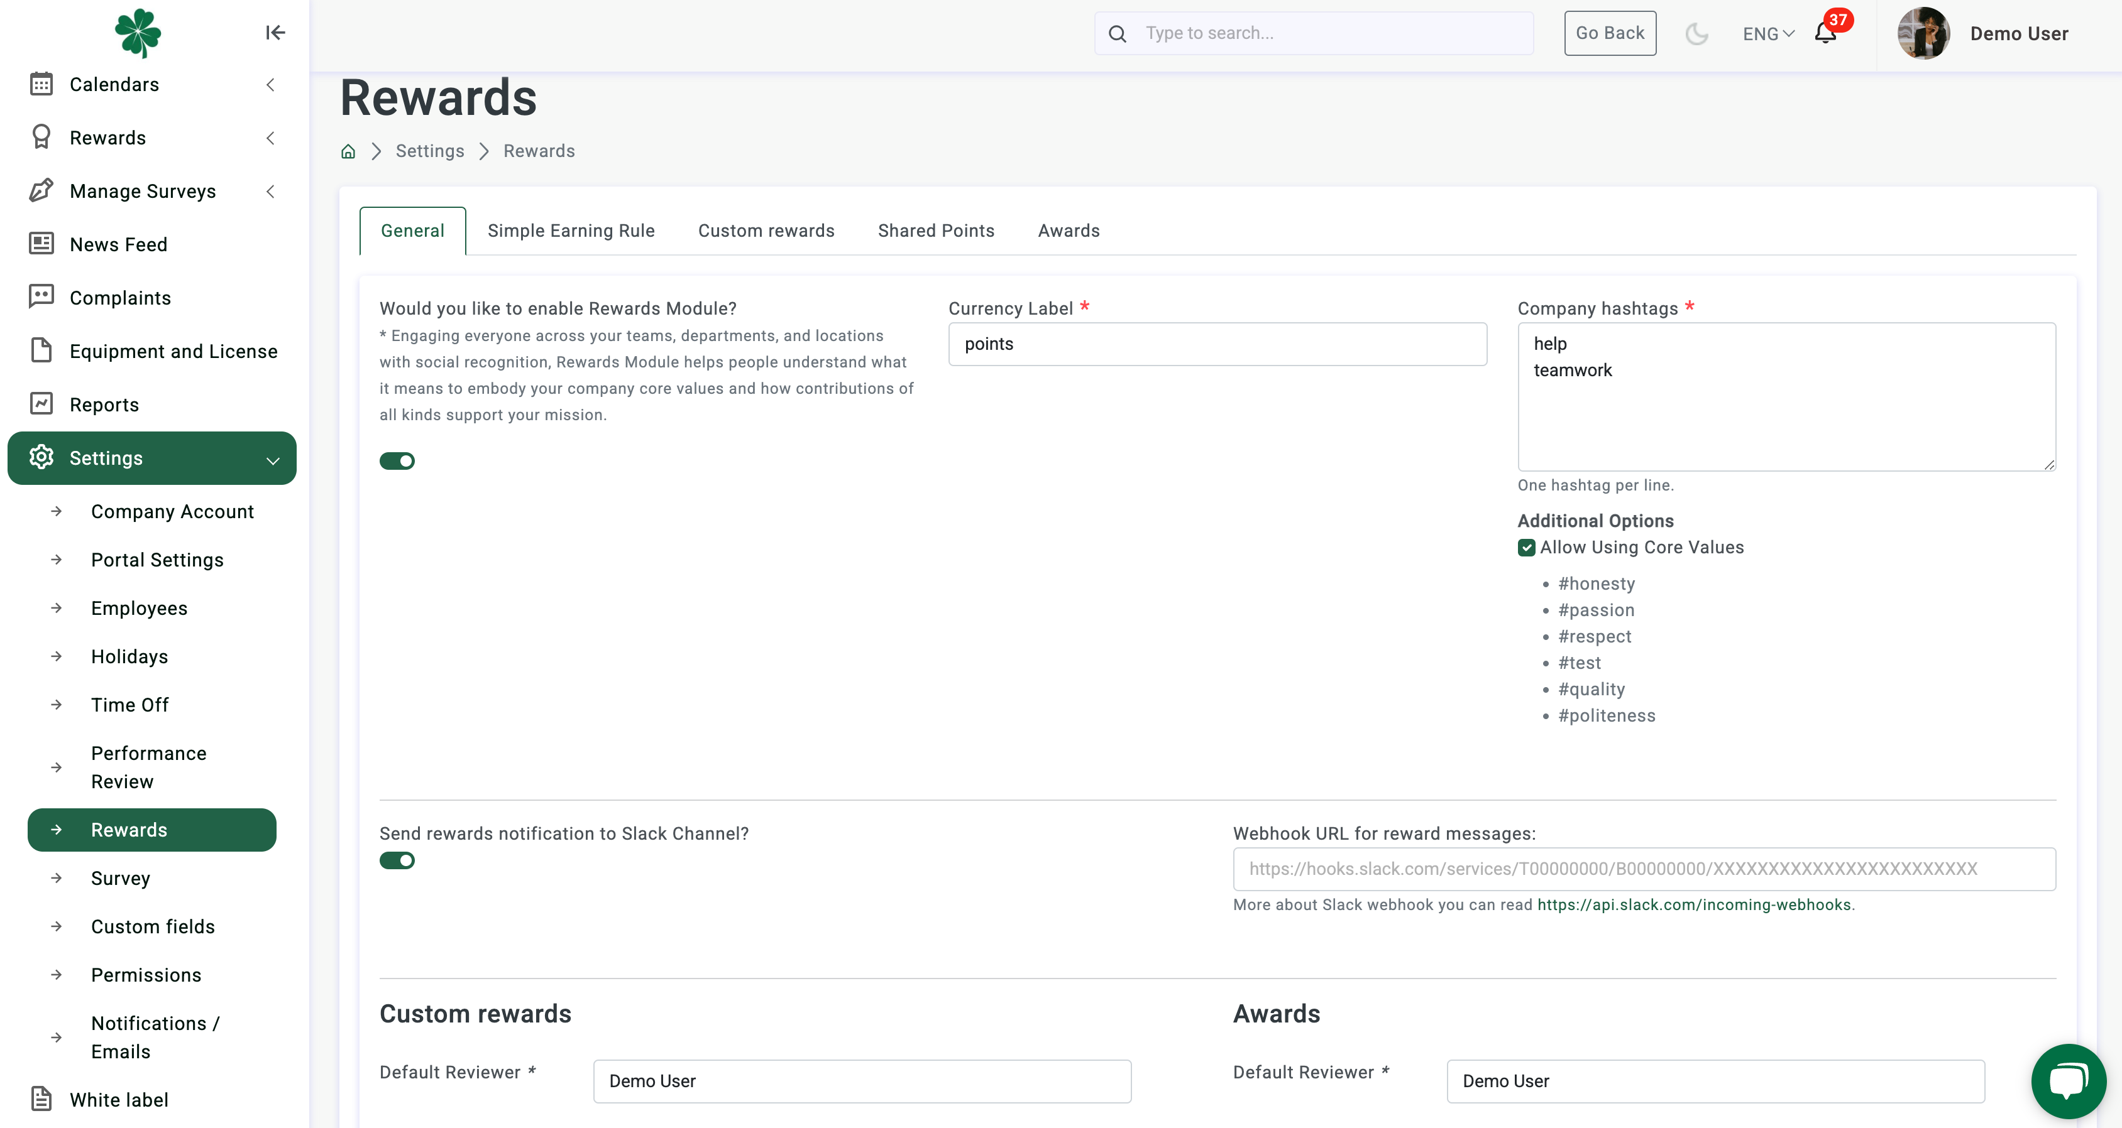Toggle dark mode moon icon
The width and height of the screenshot is (2122, 1128).
pyautogui.click(x=1696, y=34)
